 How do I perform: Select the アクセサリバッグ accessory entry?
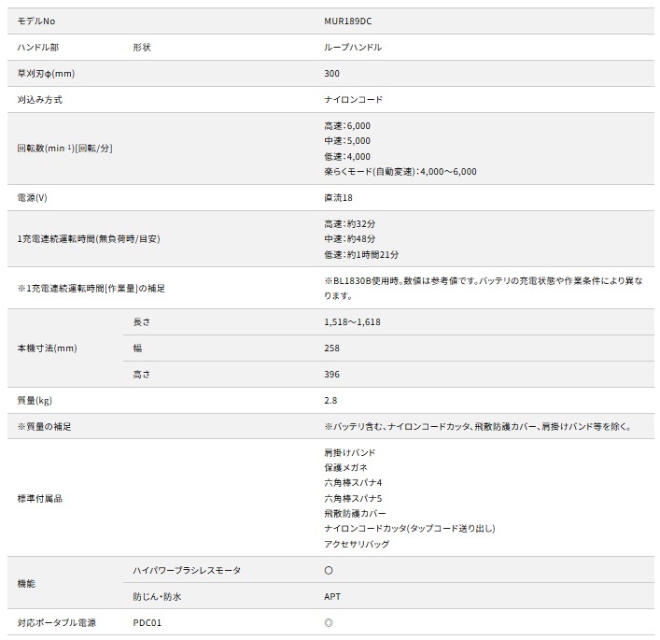[x=357, y=544]
